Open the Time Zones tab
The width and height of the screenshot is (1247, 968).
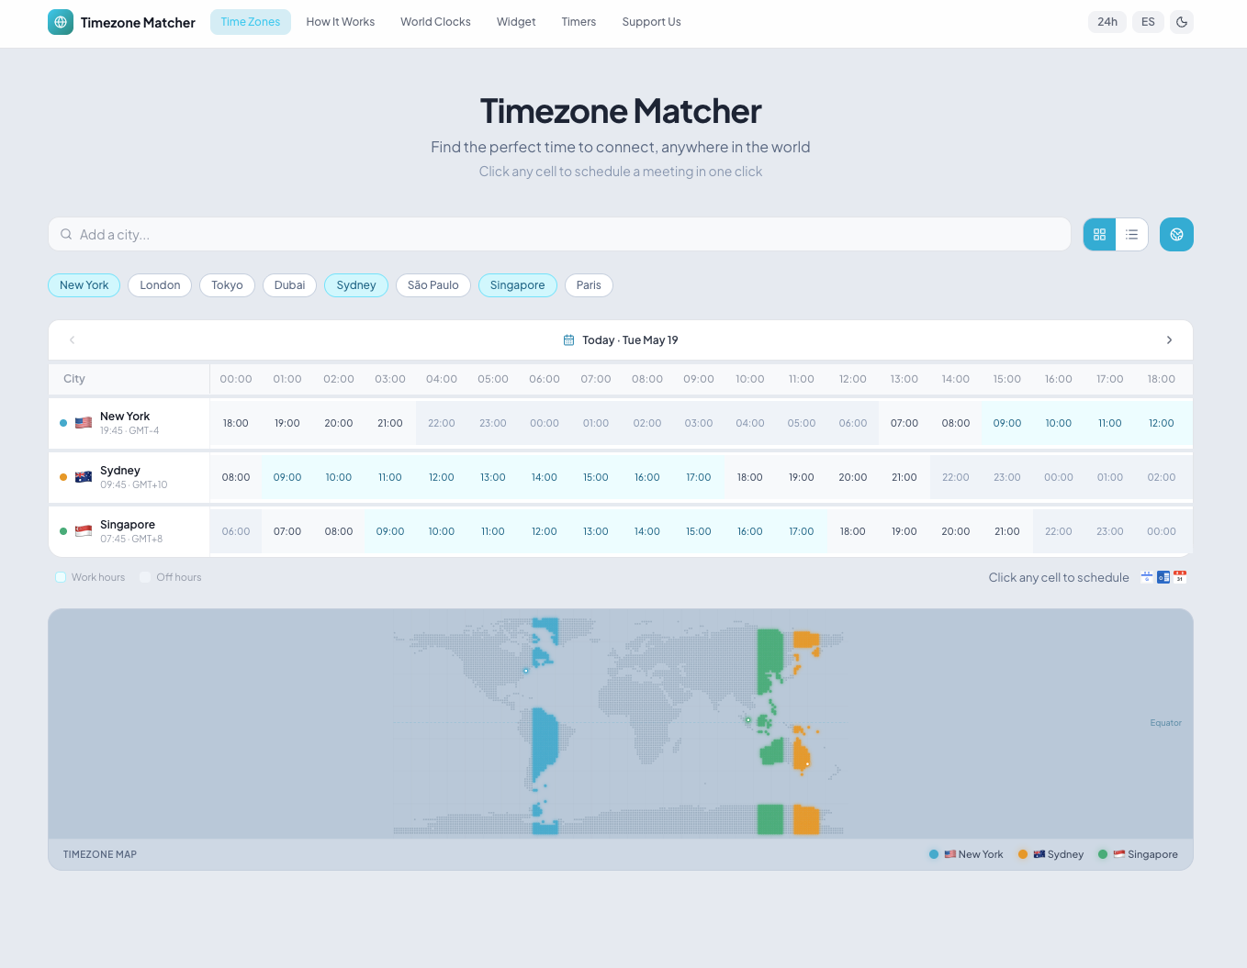(251, 22)
